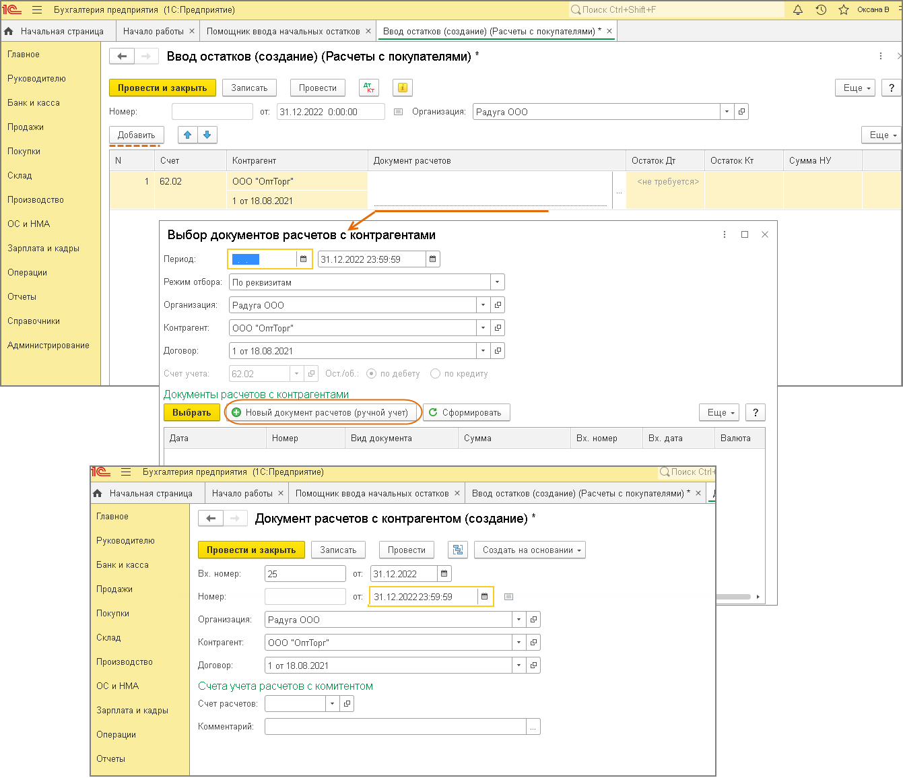Click Сформировать button
Viewport: 903px width, 778px height.
pyautogui.click(x=467, y=412)
